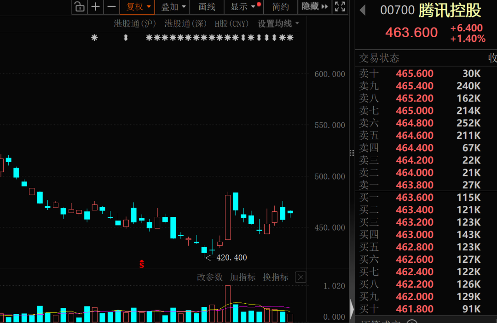Image resolution: width=497 pixels, height=323 pixels.
Task: Select 卖三 price 464.200
Action: point(415,160)
